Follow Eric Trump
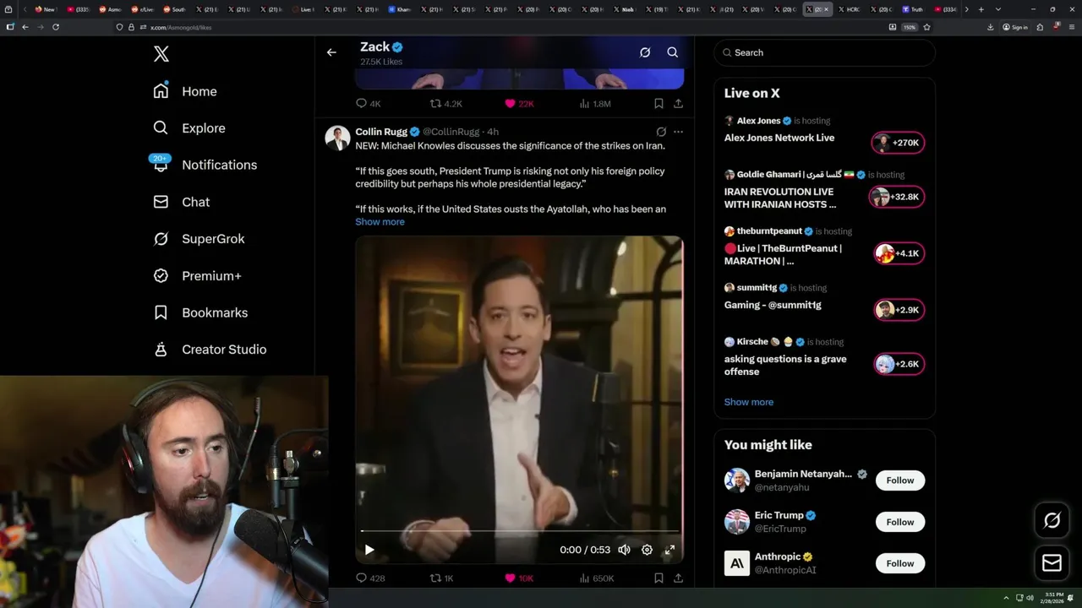Screen dimensions: 1082x608 900,522
